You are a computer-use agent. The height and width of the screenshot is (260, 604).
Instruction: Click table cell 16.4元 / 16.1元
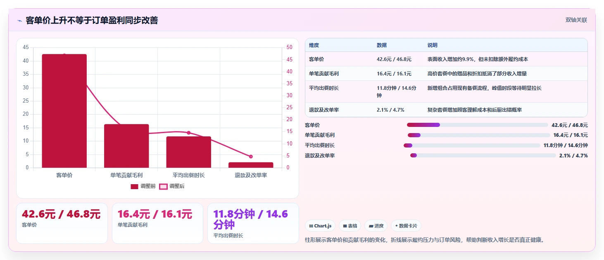[394, 74]
